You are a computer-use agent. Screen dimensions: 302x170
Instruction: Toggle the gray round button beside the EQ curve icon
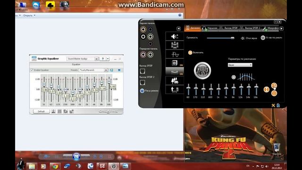coord(234,77)
